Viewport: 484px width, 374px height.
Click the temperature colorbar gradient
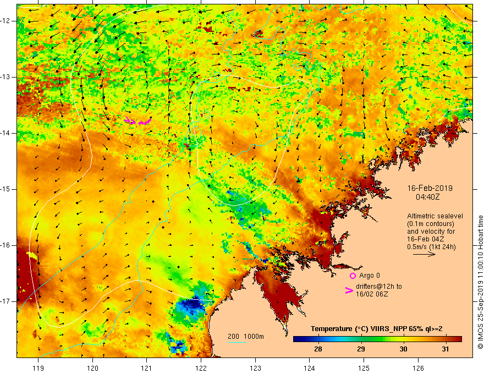[377, 339]
